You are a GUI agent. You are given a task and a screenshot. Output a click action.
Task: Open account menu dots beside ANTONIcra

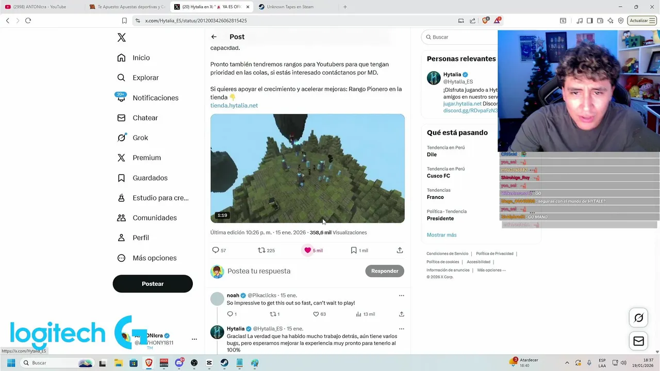(x=194, y=339)
